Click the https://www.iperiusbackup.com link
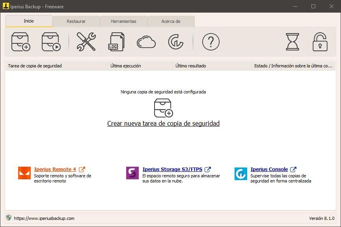The image size is (341, 227). [44, 218]
